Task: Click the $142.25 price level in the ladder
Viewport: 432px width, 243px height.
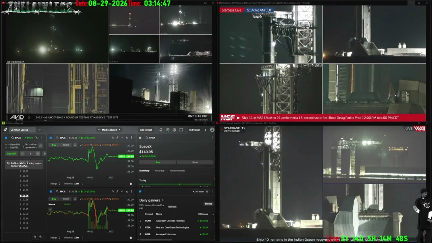Action: click(24, 171)
